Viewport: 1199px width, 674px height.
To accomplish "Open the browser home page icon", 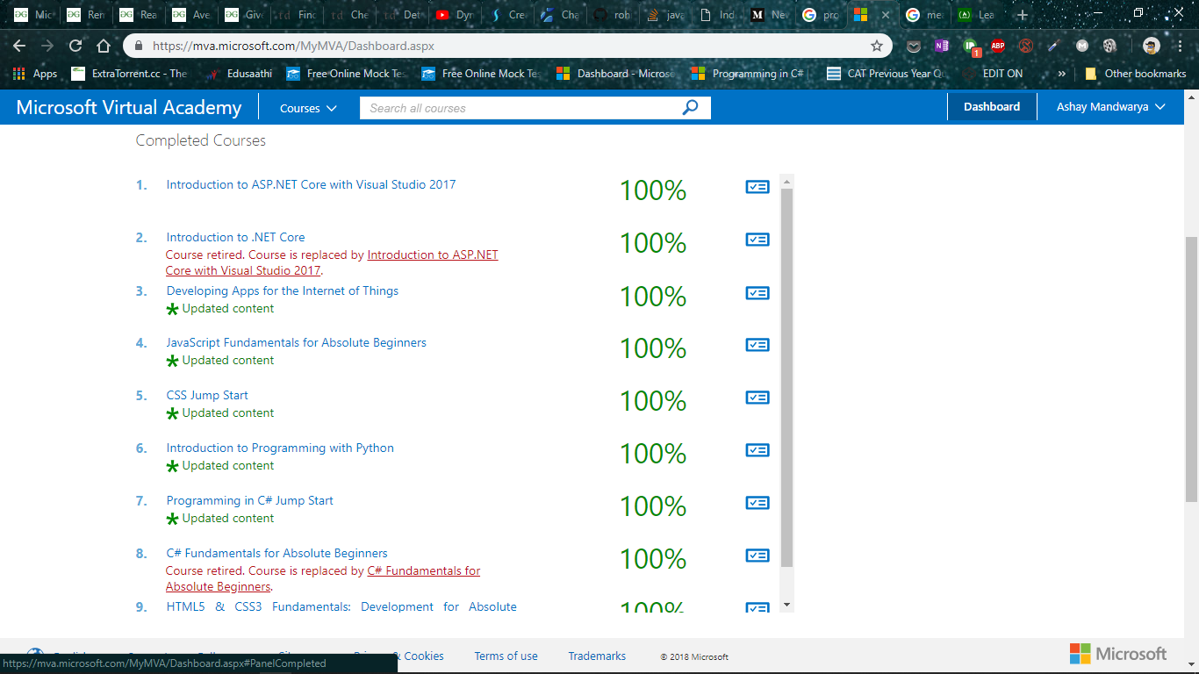I will pyautogui.click(x=104, y=46).
